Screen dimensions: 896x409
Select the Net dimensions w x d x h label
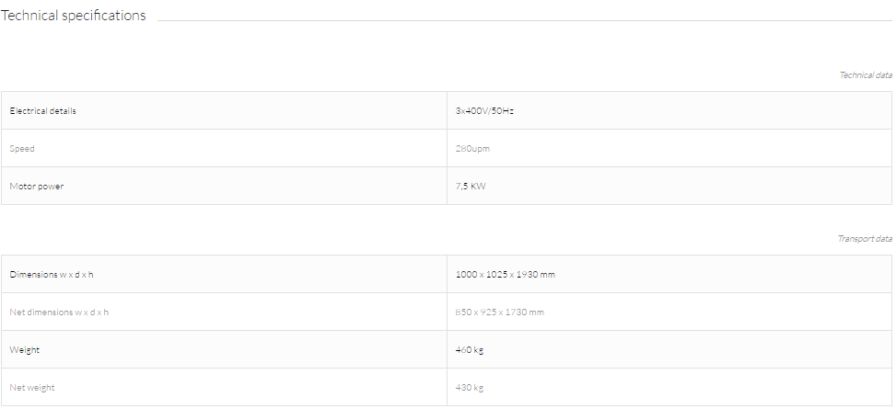[59, 312]
